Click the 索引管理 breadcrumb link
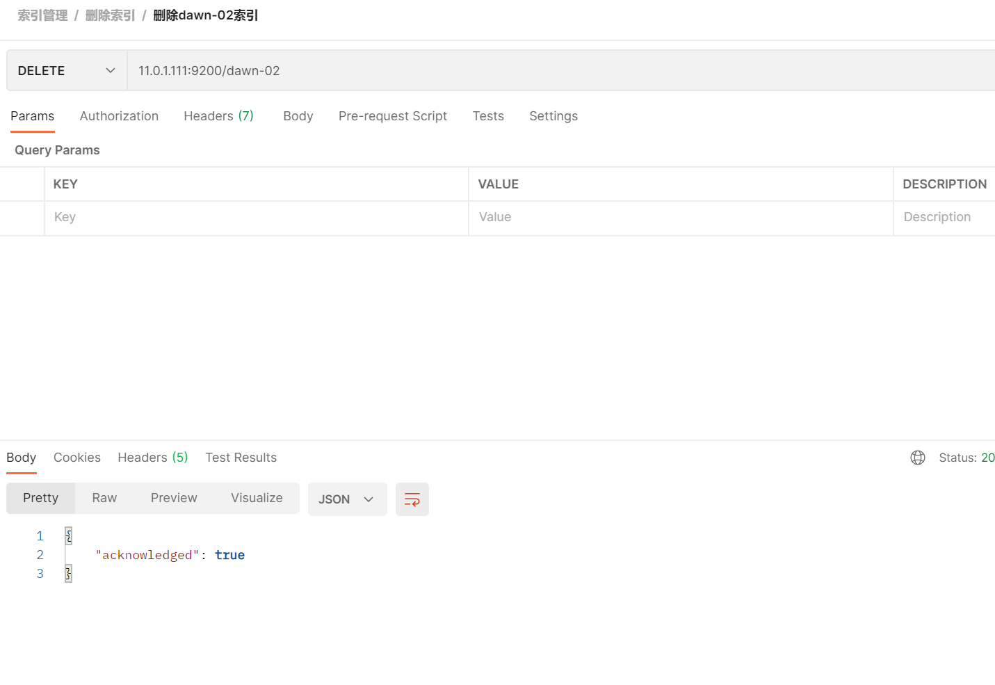The height and width of the screenshot is (685, 995). (42, 15)
